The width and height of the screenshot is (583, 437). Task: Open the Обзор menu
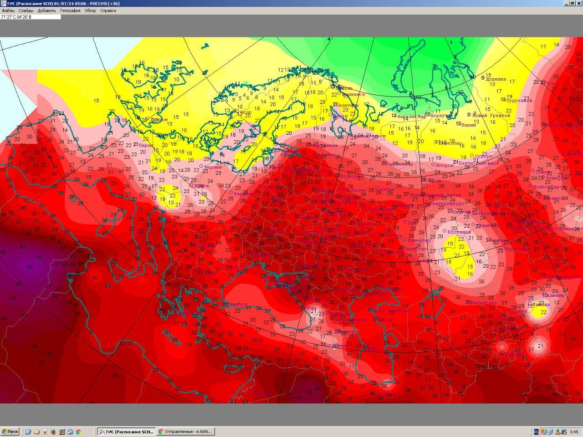[90, 10]
